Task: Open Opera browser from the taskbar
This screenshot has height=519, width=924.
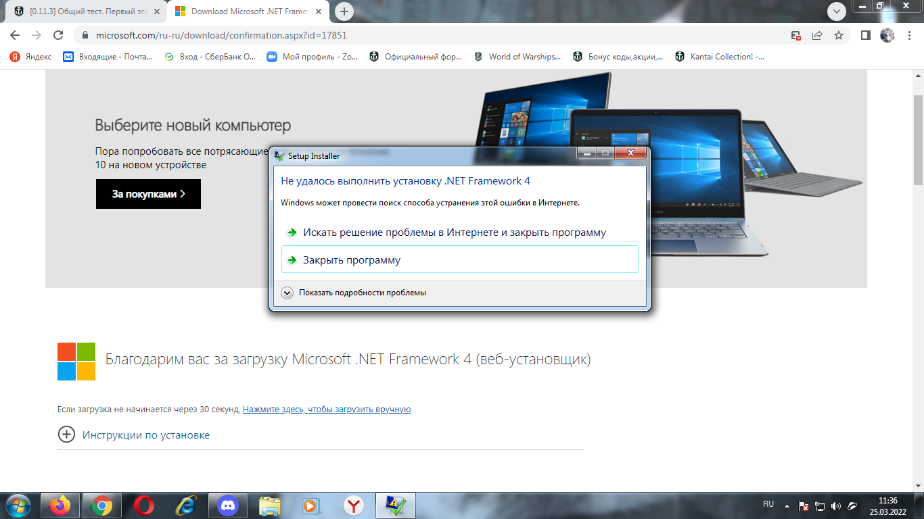Action: click(143, 505)
